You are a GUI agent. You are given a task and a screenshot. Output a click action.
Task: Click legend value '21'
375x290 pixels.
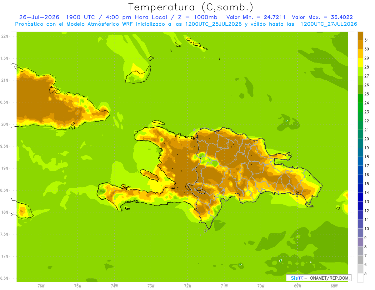[367, 130]
